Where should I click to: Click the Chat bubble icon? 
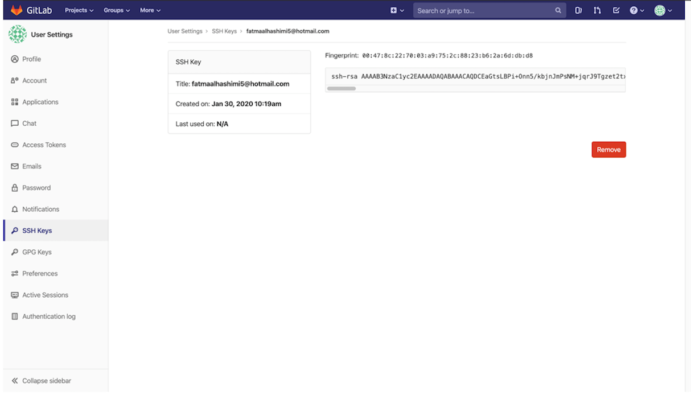[x=15, y=124]
